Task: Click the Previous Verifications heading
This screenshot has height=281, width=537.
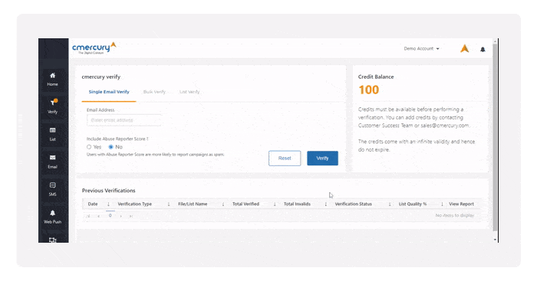Action: click(109, 191)
